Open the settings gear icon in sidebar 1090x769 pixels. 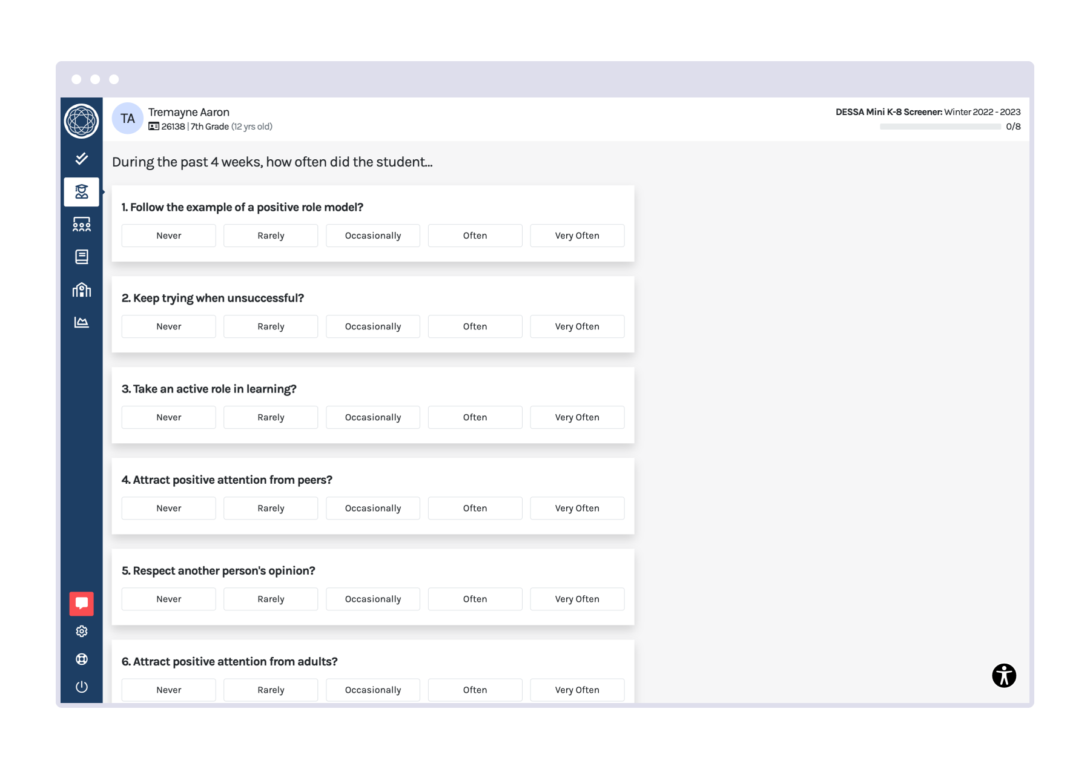pos(81,631)
